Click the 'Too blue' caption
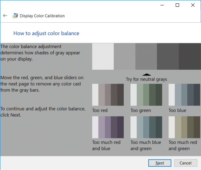This screenshot has height=170, width=201. (x=177, y=111)
